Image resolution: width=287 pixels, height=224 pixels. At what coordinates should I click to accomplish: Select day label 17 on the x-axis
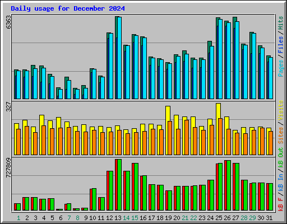point(151,218)
